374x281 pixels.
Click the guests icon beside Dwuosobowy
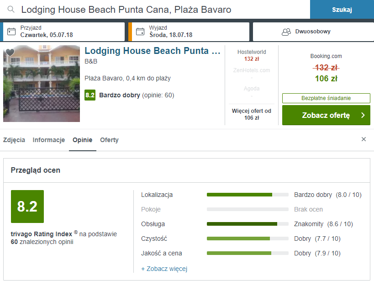point(286,32)
